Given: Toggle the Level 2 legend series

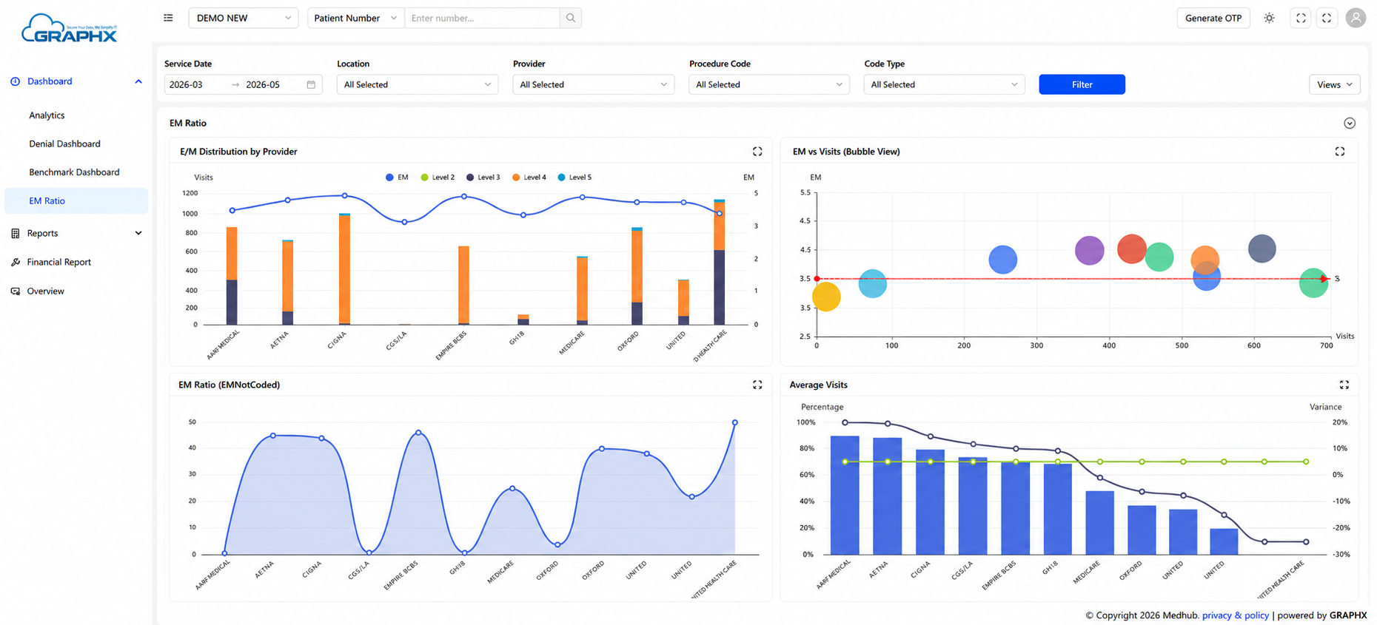Looking at the screenshot, I should click(x=438, y=178).
